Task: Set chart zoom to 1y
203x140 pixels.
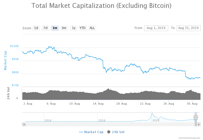Action: [74, 28]
